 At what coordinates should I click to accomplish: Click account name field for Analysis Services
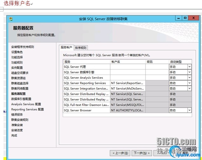click(128, 77)
